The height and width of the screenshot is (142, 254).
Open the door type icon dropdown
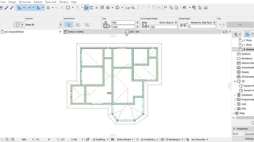[x=22, y=24]
